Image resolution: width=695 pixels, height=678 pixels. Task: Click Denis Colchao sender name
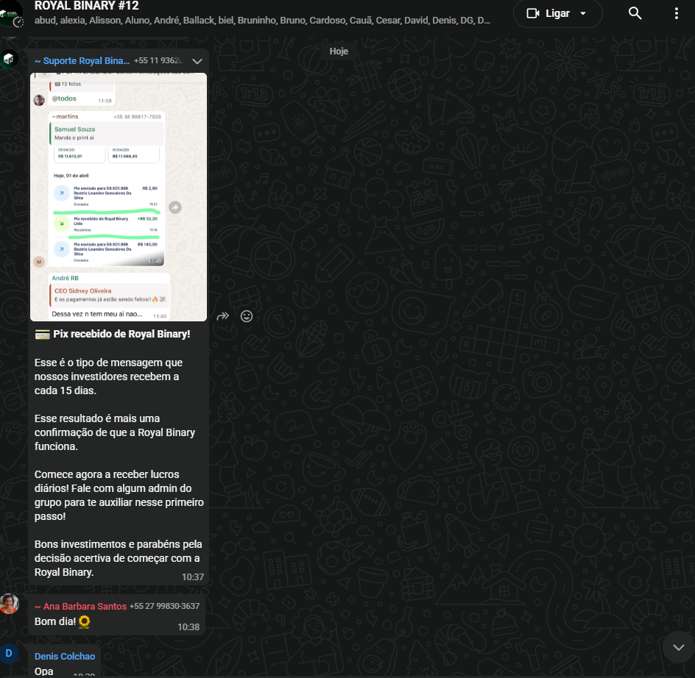click(65, 656)
